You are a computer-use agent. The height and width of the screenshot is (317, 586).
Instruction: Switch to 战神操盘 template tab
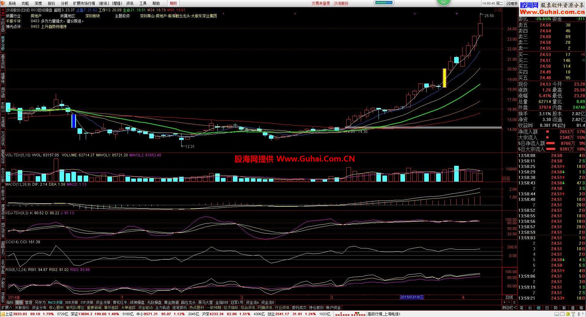137,302
